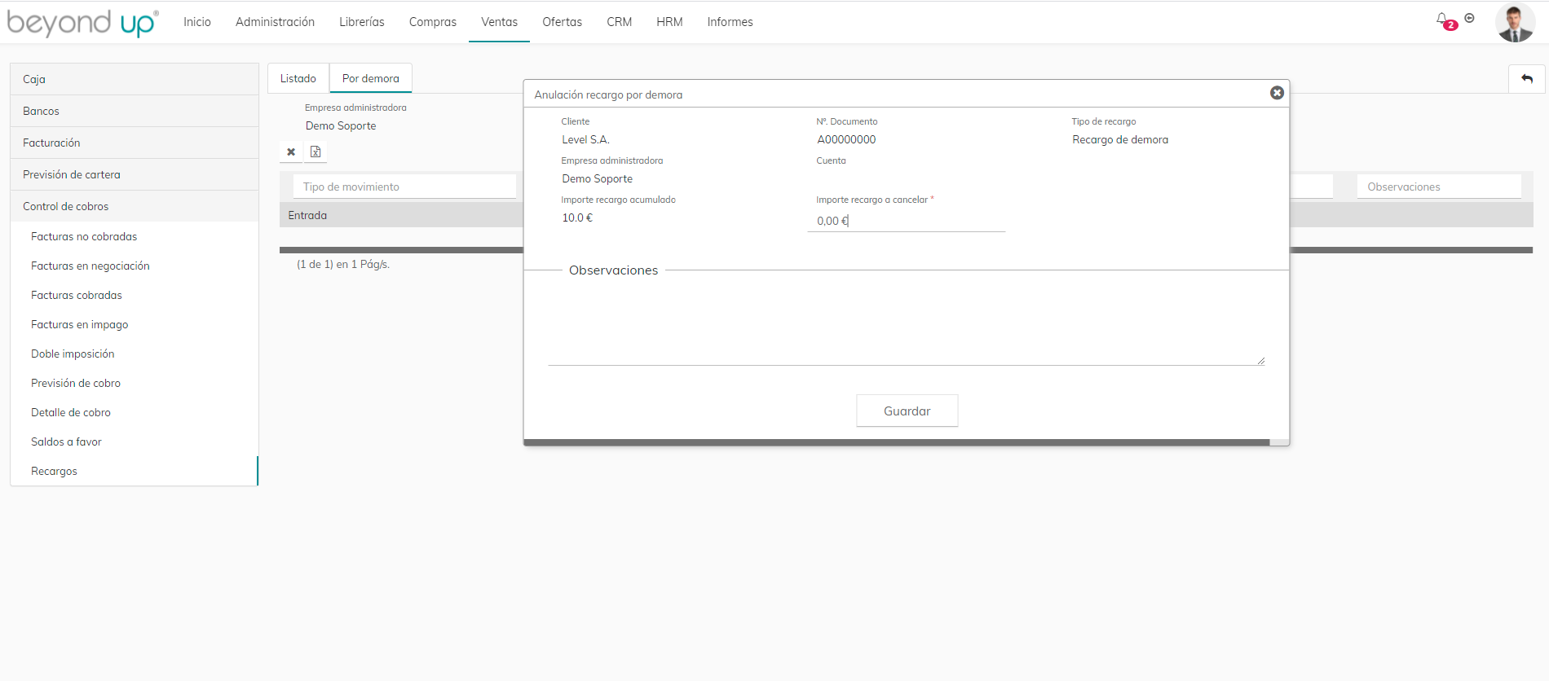
Task: Open the Ventas menu
Action: tap(499, 22)
